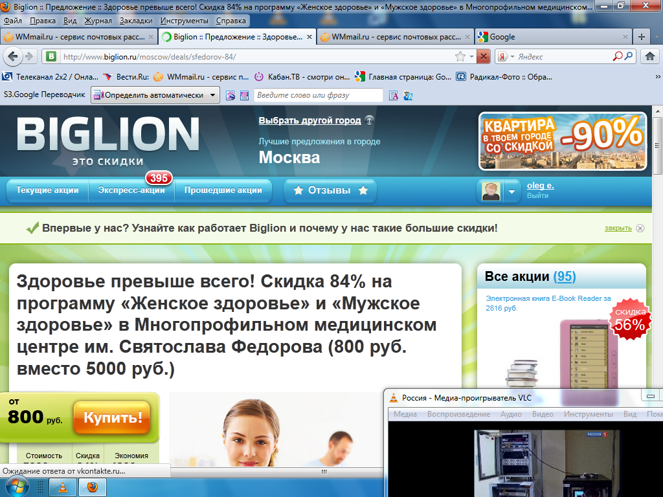Image resolution: width=663 pixels, height=497 pixels.
Task: Switch to the Google tab
Action: 553,37
